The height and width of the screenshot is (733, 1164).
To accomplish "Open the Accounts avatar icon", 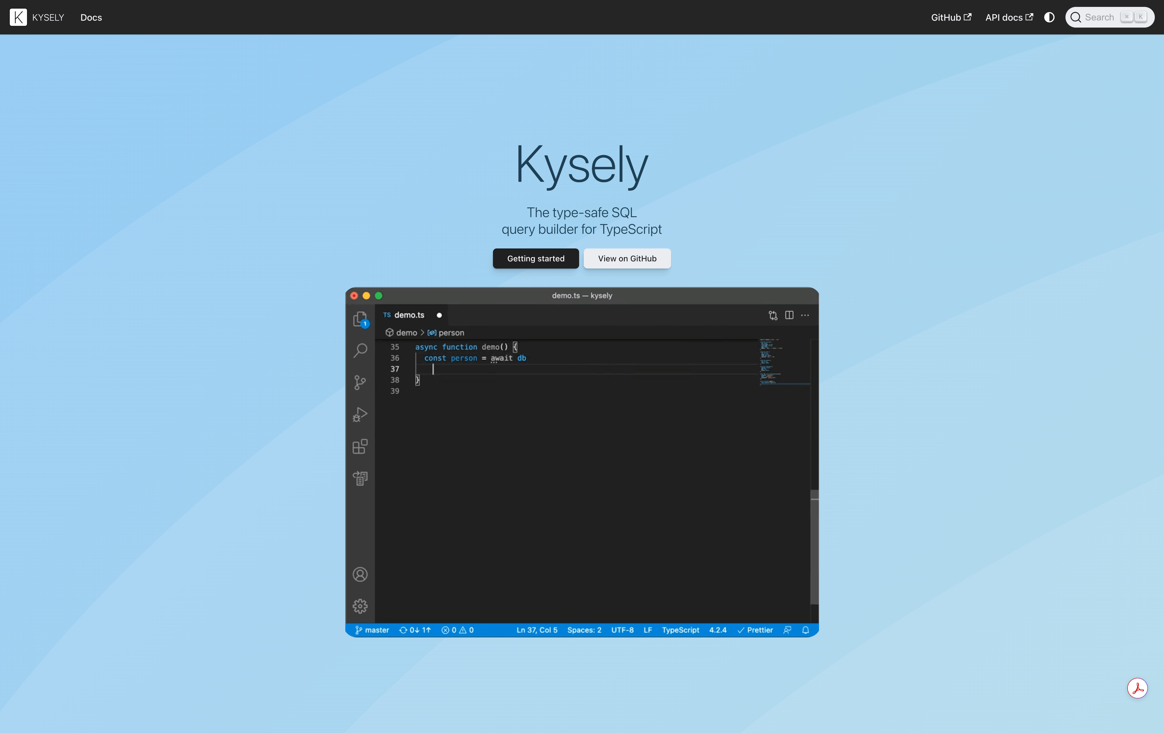I will point(360,574).
